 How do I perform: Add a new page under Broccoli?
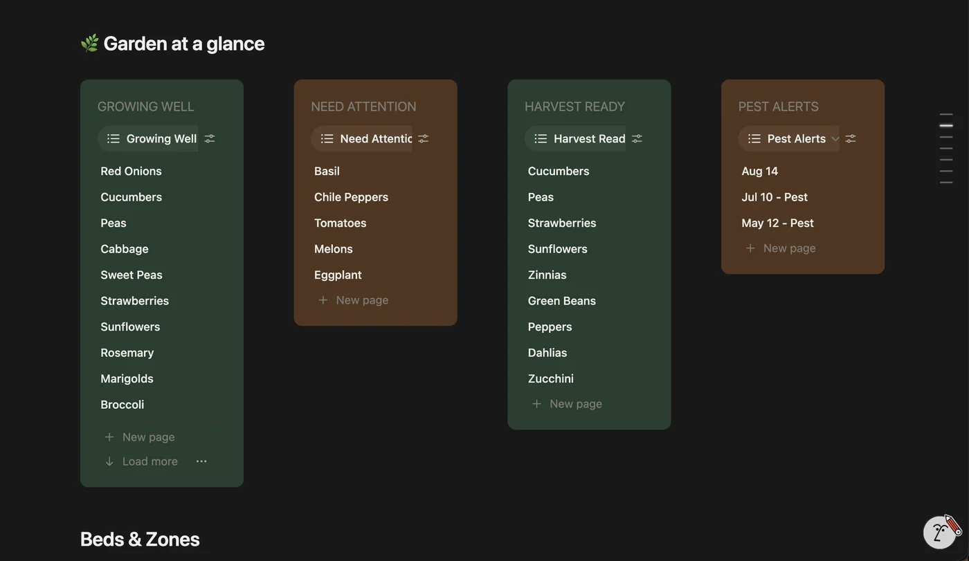140,437
